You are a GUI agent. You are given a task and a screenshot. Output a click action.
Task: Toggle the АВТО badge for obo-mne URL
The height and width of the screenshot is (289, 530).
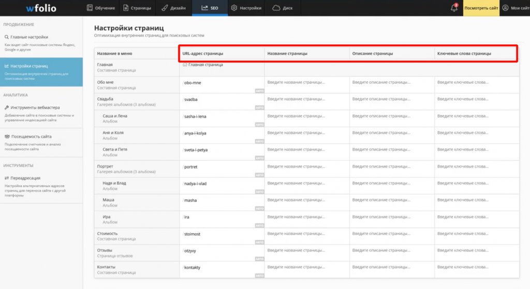pos(259,91)
